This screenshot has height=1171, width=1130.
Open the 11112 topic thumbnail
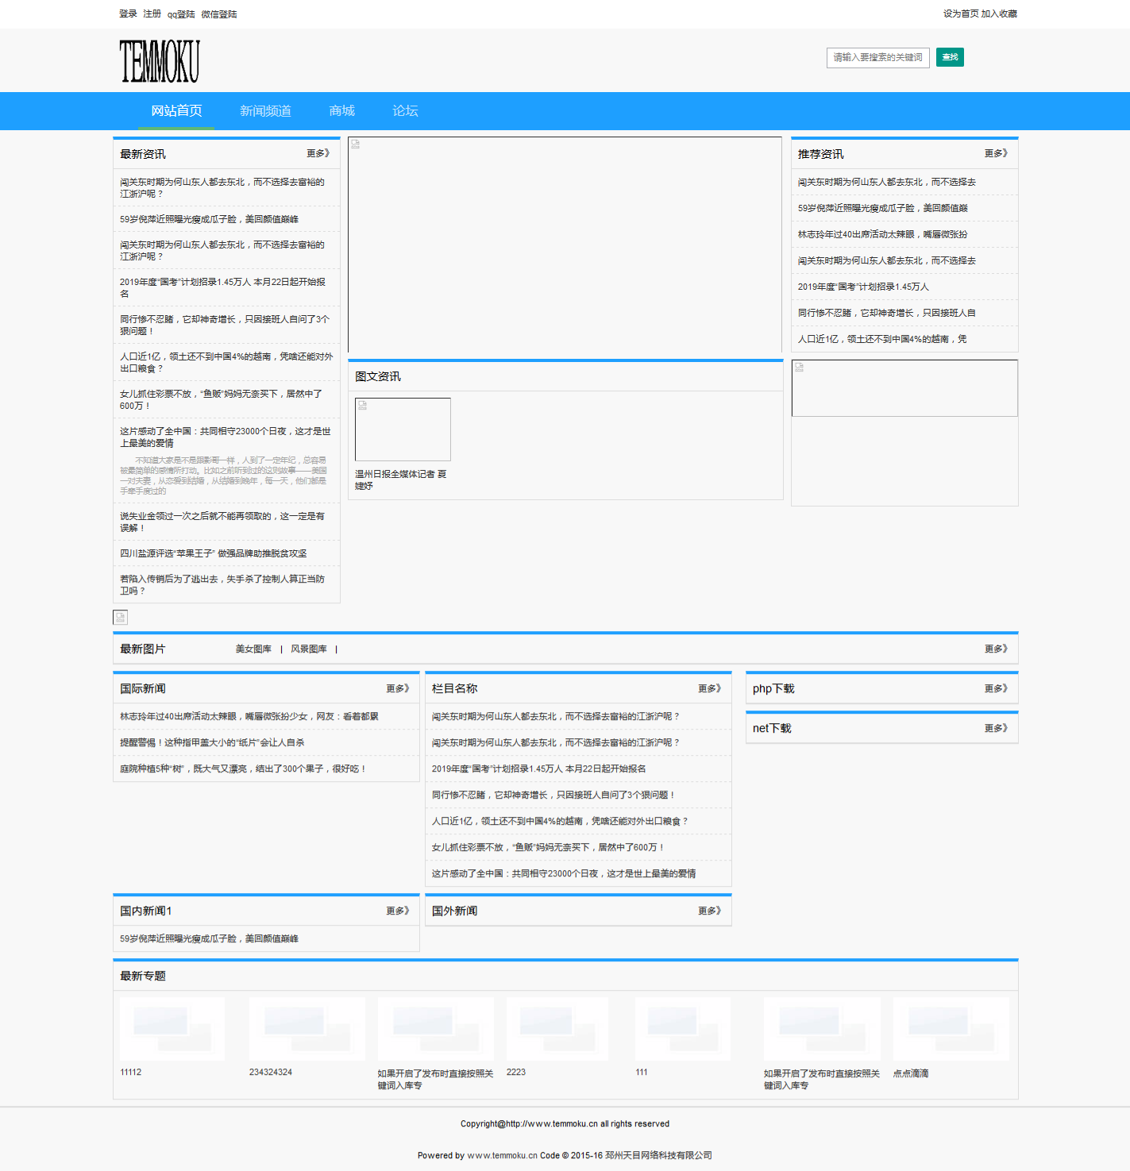click(x=172, y=1028)
